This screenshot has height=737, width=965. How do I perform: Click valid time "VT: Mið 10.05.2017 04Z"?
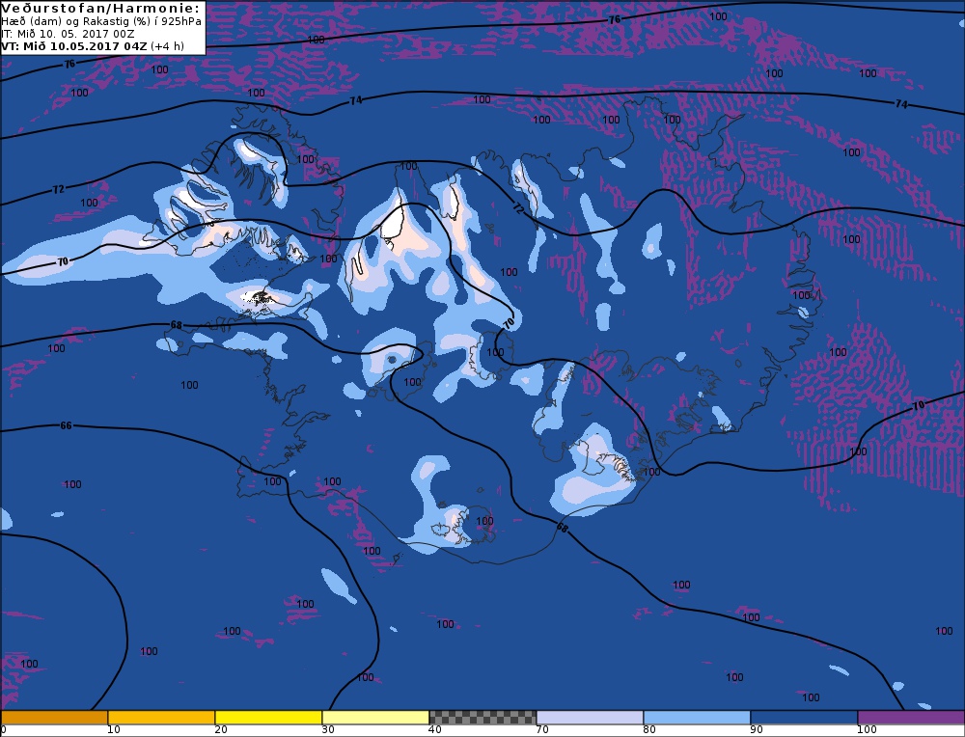click(74, 46)
